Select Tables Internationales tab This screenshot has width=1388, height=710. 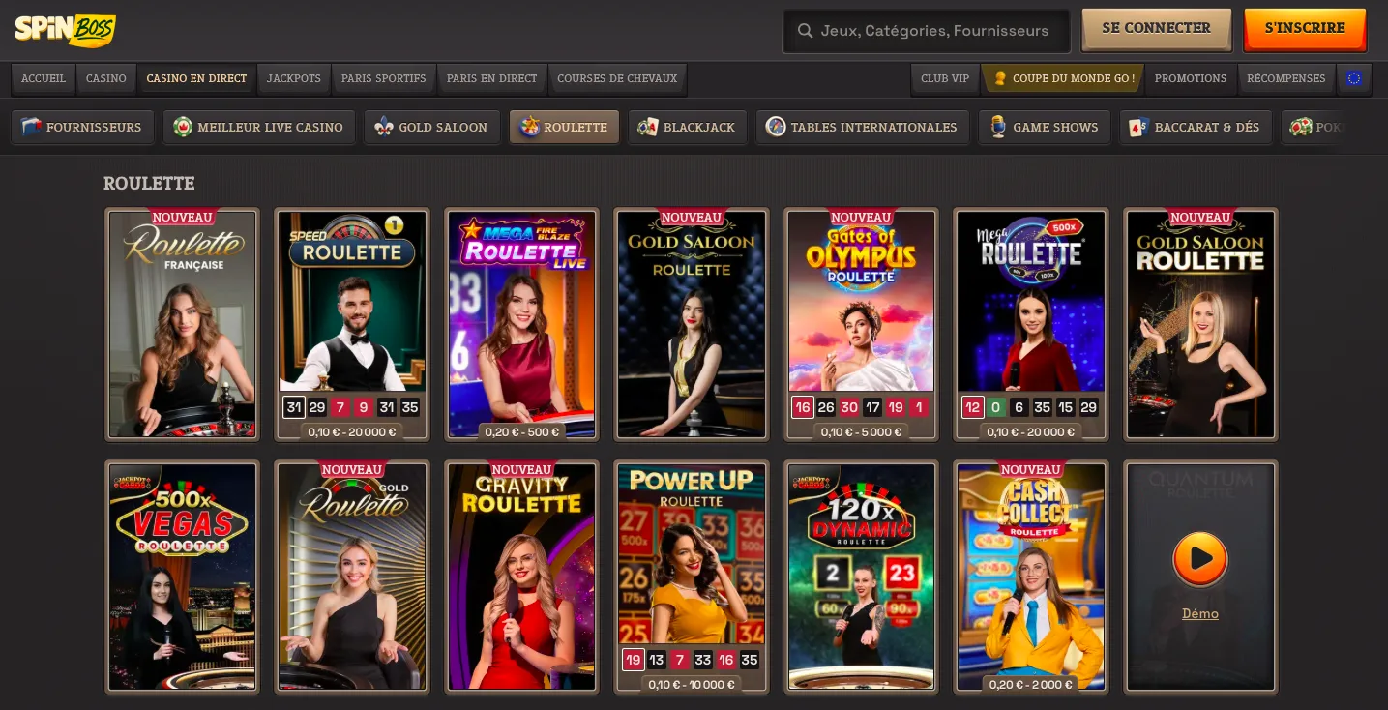(863, 127)
